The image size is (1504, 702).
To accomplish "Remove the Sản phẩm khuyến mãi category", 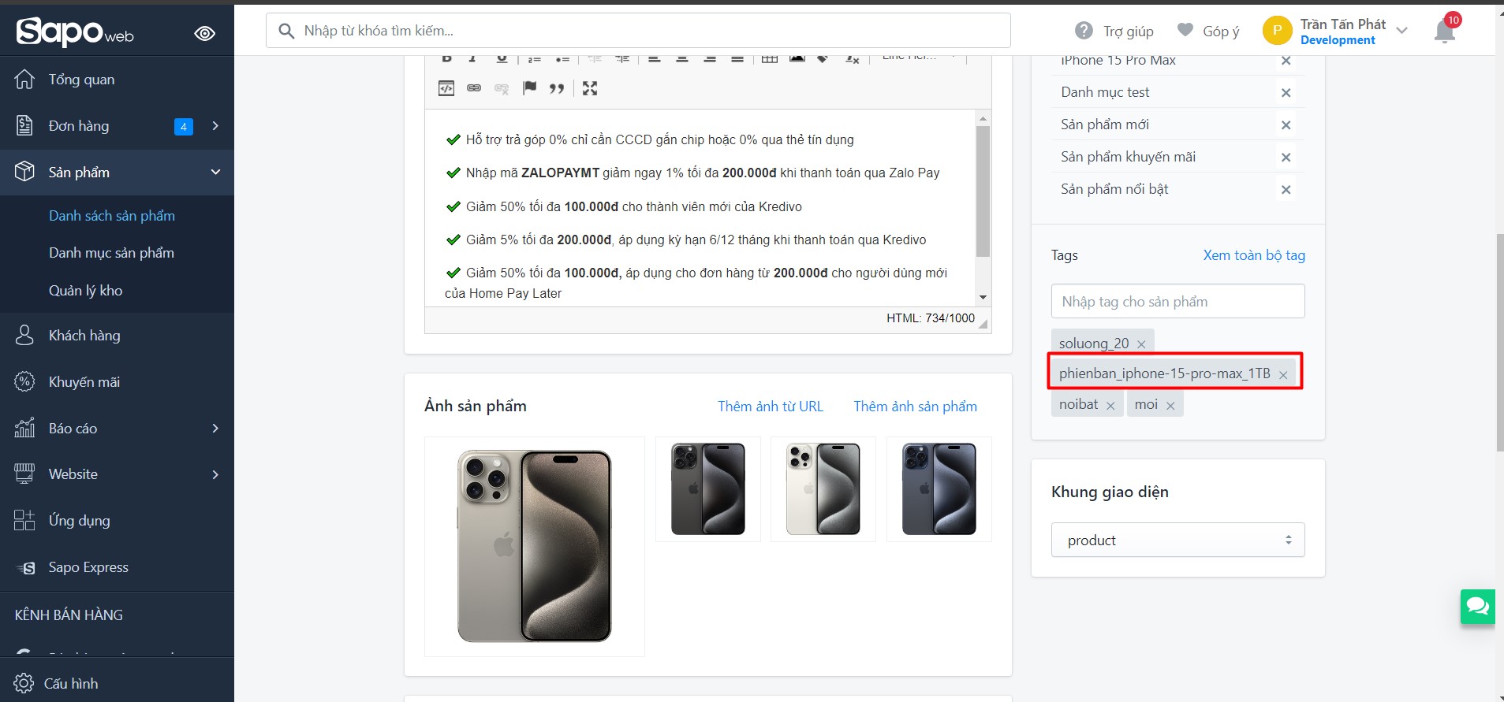I will tap(1286, 158).
